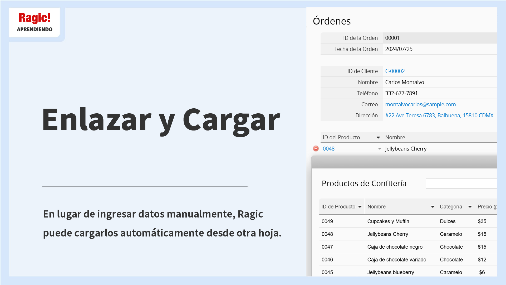
Task: Open the ID de Producto column filter arrow
Action: pyautogui.click(x=360, y=207)
